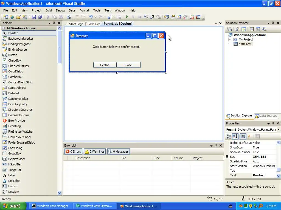The image size is (281, 210).
Task: Open Windows Vista Ultima taskbar item
Action: [x=94, y=206]
